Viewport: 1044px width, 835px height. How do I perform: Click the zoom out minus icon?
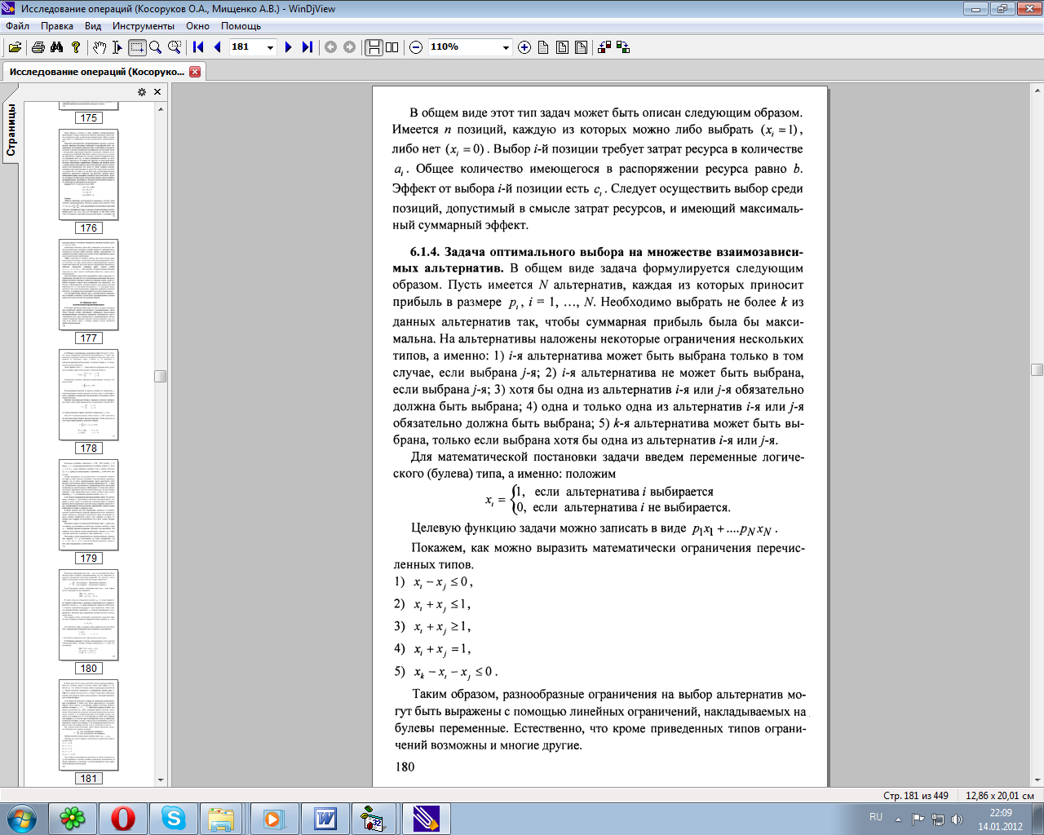pyautogui.click(x=416, y=47)
